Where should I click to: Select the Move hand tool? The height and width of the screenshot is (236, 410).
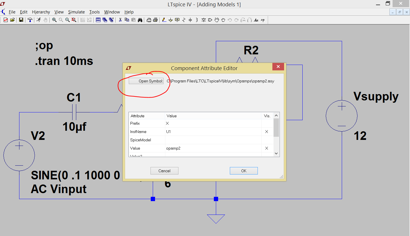click(x=217, y=20)
